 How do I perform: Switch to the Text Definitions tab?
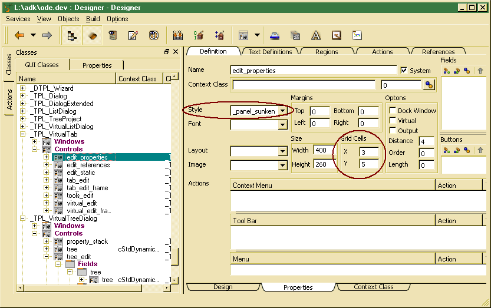tap(269, 52)
